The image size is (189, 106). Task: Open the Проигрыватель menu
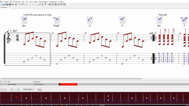pyautogui.click(x=43, y=2)
